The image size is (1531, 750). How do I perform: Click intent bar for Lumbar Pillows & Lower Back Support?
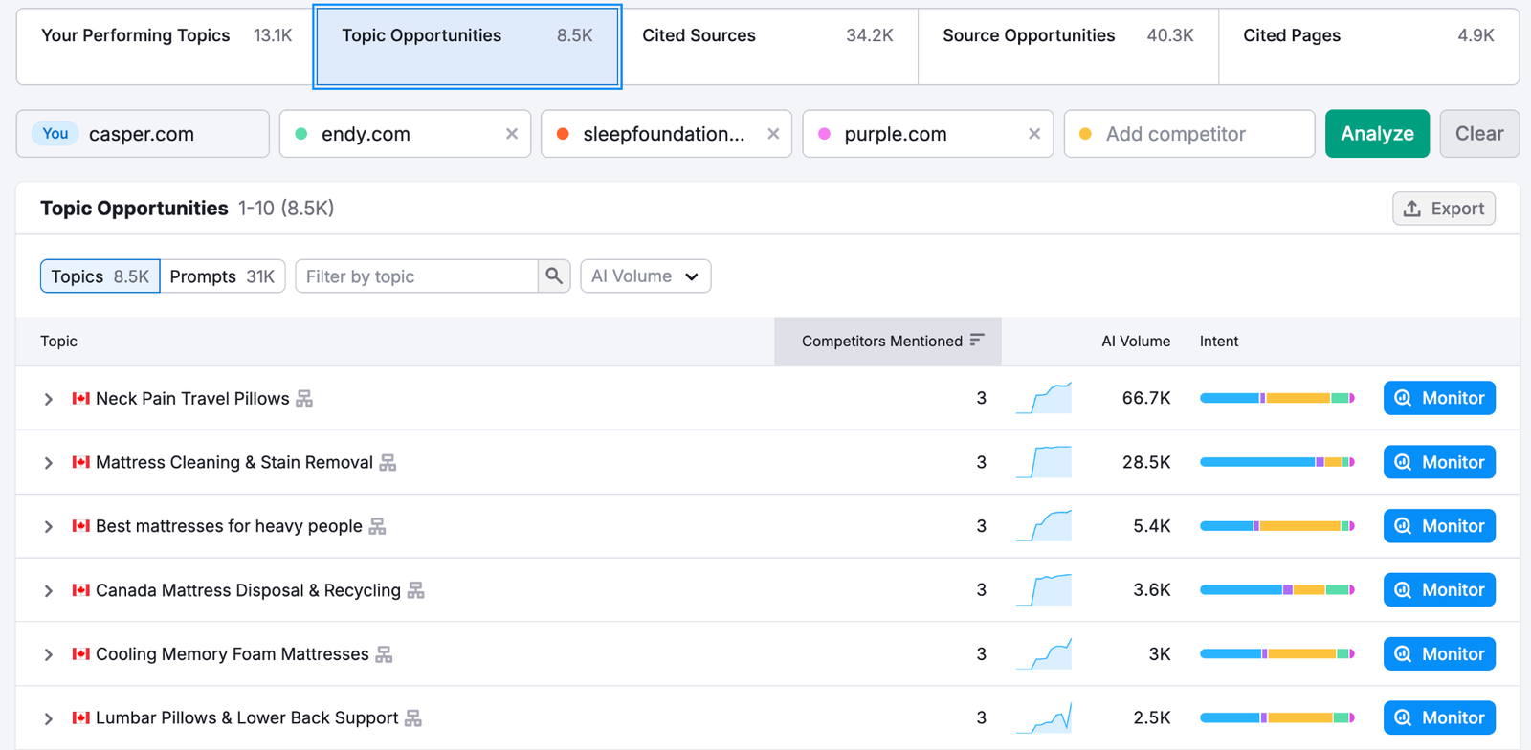pyautogui.click(x=1277, y=717)
